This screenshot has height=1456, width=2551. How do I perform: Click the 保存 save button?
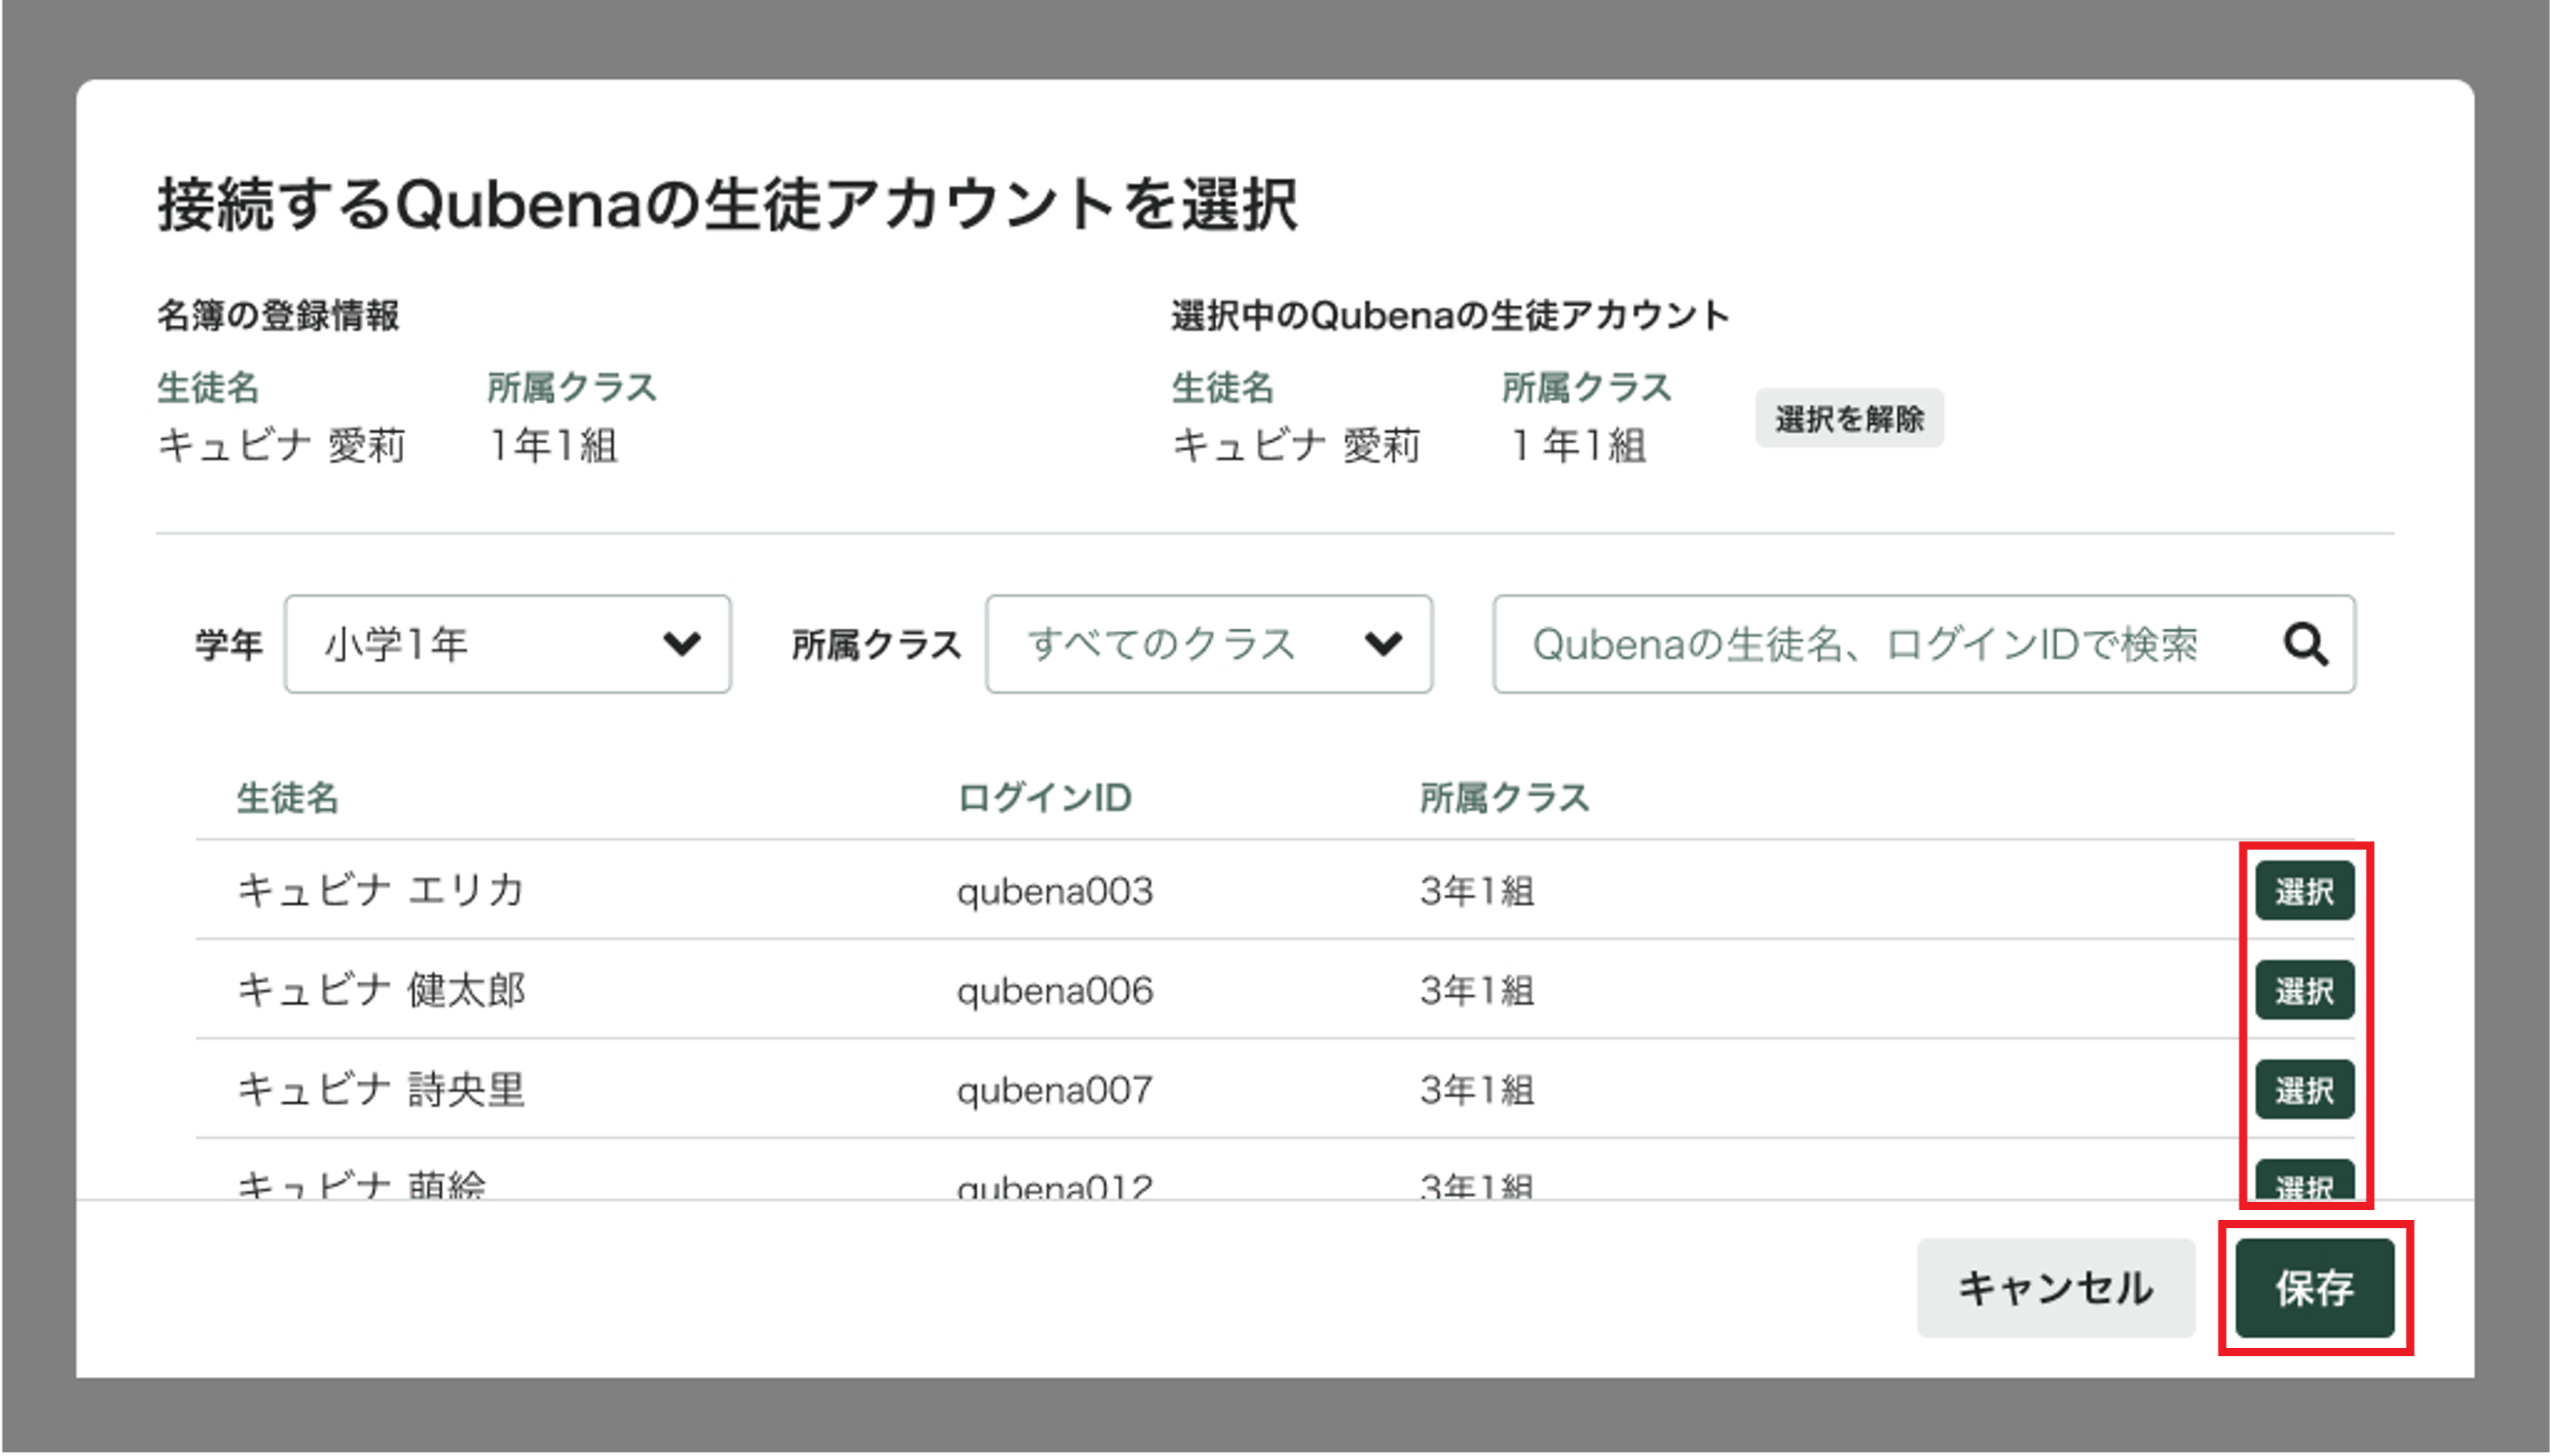pos(2314,1287)
